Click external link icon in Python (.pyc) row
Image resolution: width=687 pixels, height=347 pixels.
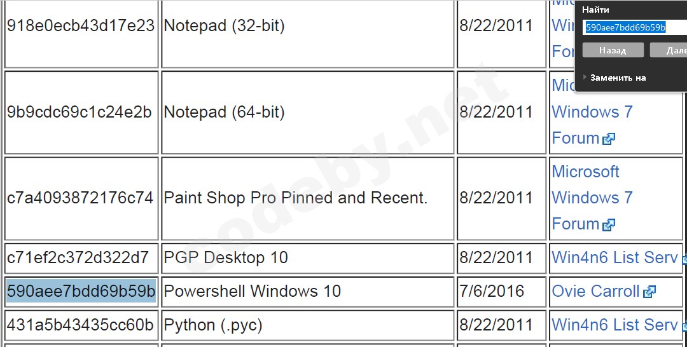(x=684, y=327)
